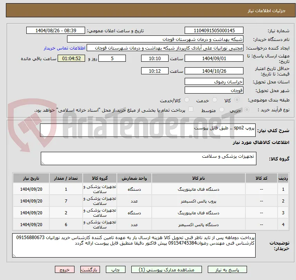Click the نام کالا column header

coord(198,178)
